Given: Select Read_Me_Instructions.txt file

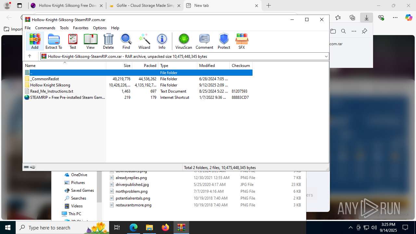Looking at the screenshot, I should [138, 91].
